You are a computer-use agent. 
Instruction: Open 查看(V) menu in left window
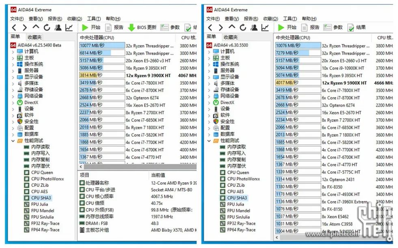point(36,19)
